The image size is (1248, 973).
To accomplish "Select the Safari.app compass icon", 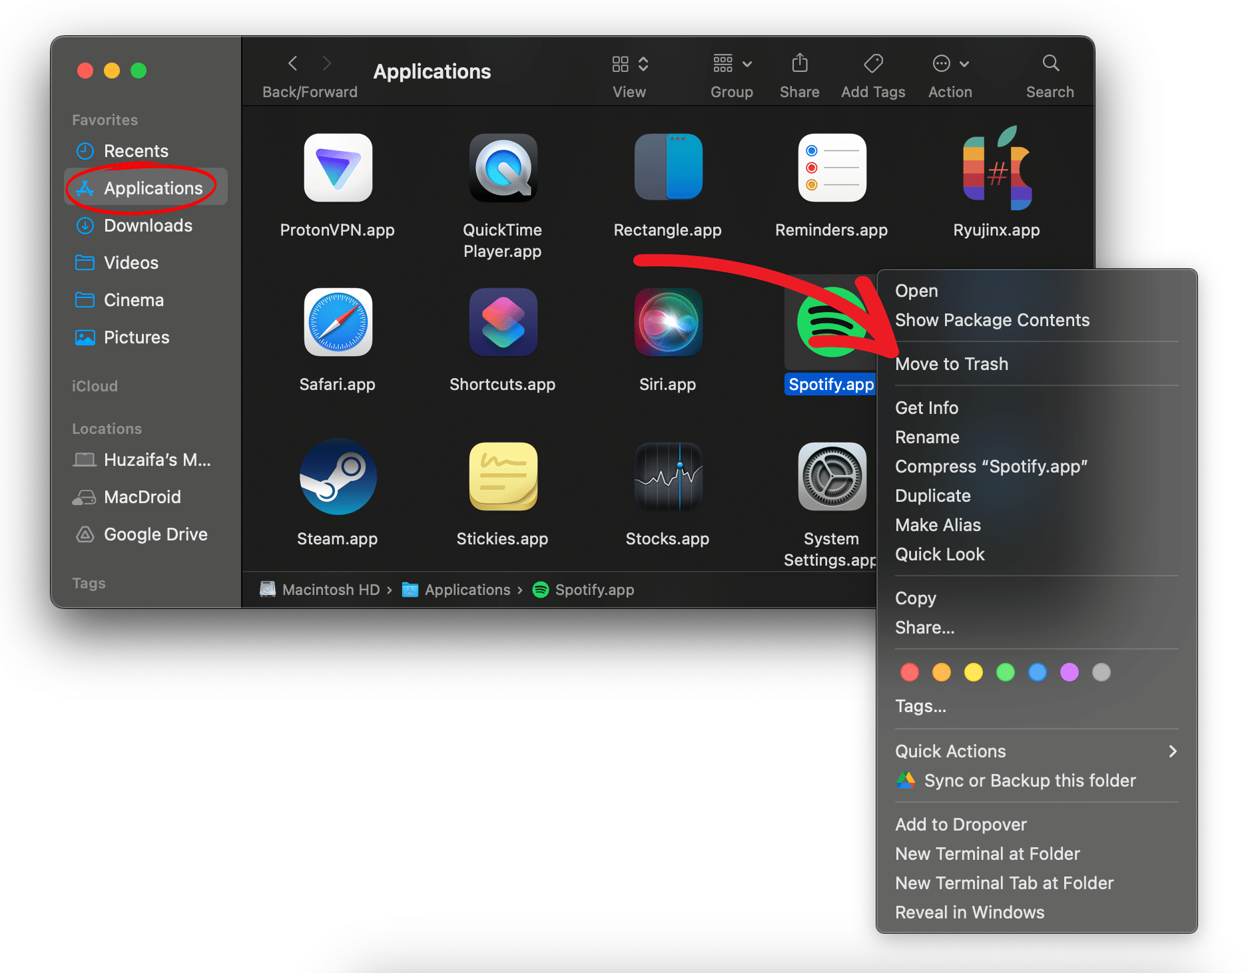I will [x=338, y=323].
